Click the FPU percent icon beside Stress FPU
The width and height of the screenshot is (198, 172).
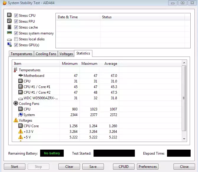(9, 21)
